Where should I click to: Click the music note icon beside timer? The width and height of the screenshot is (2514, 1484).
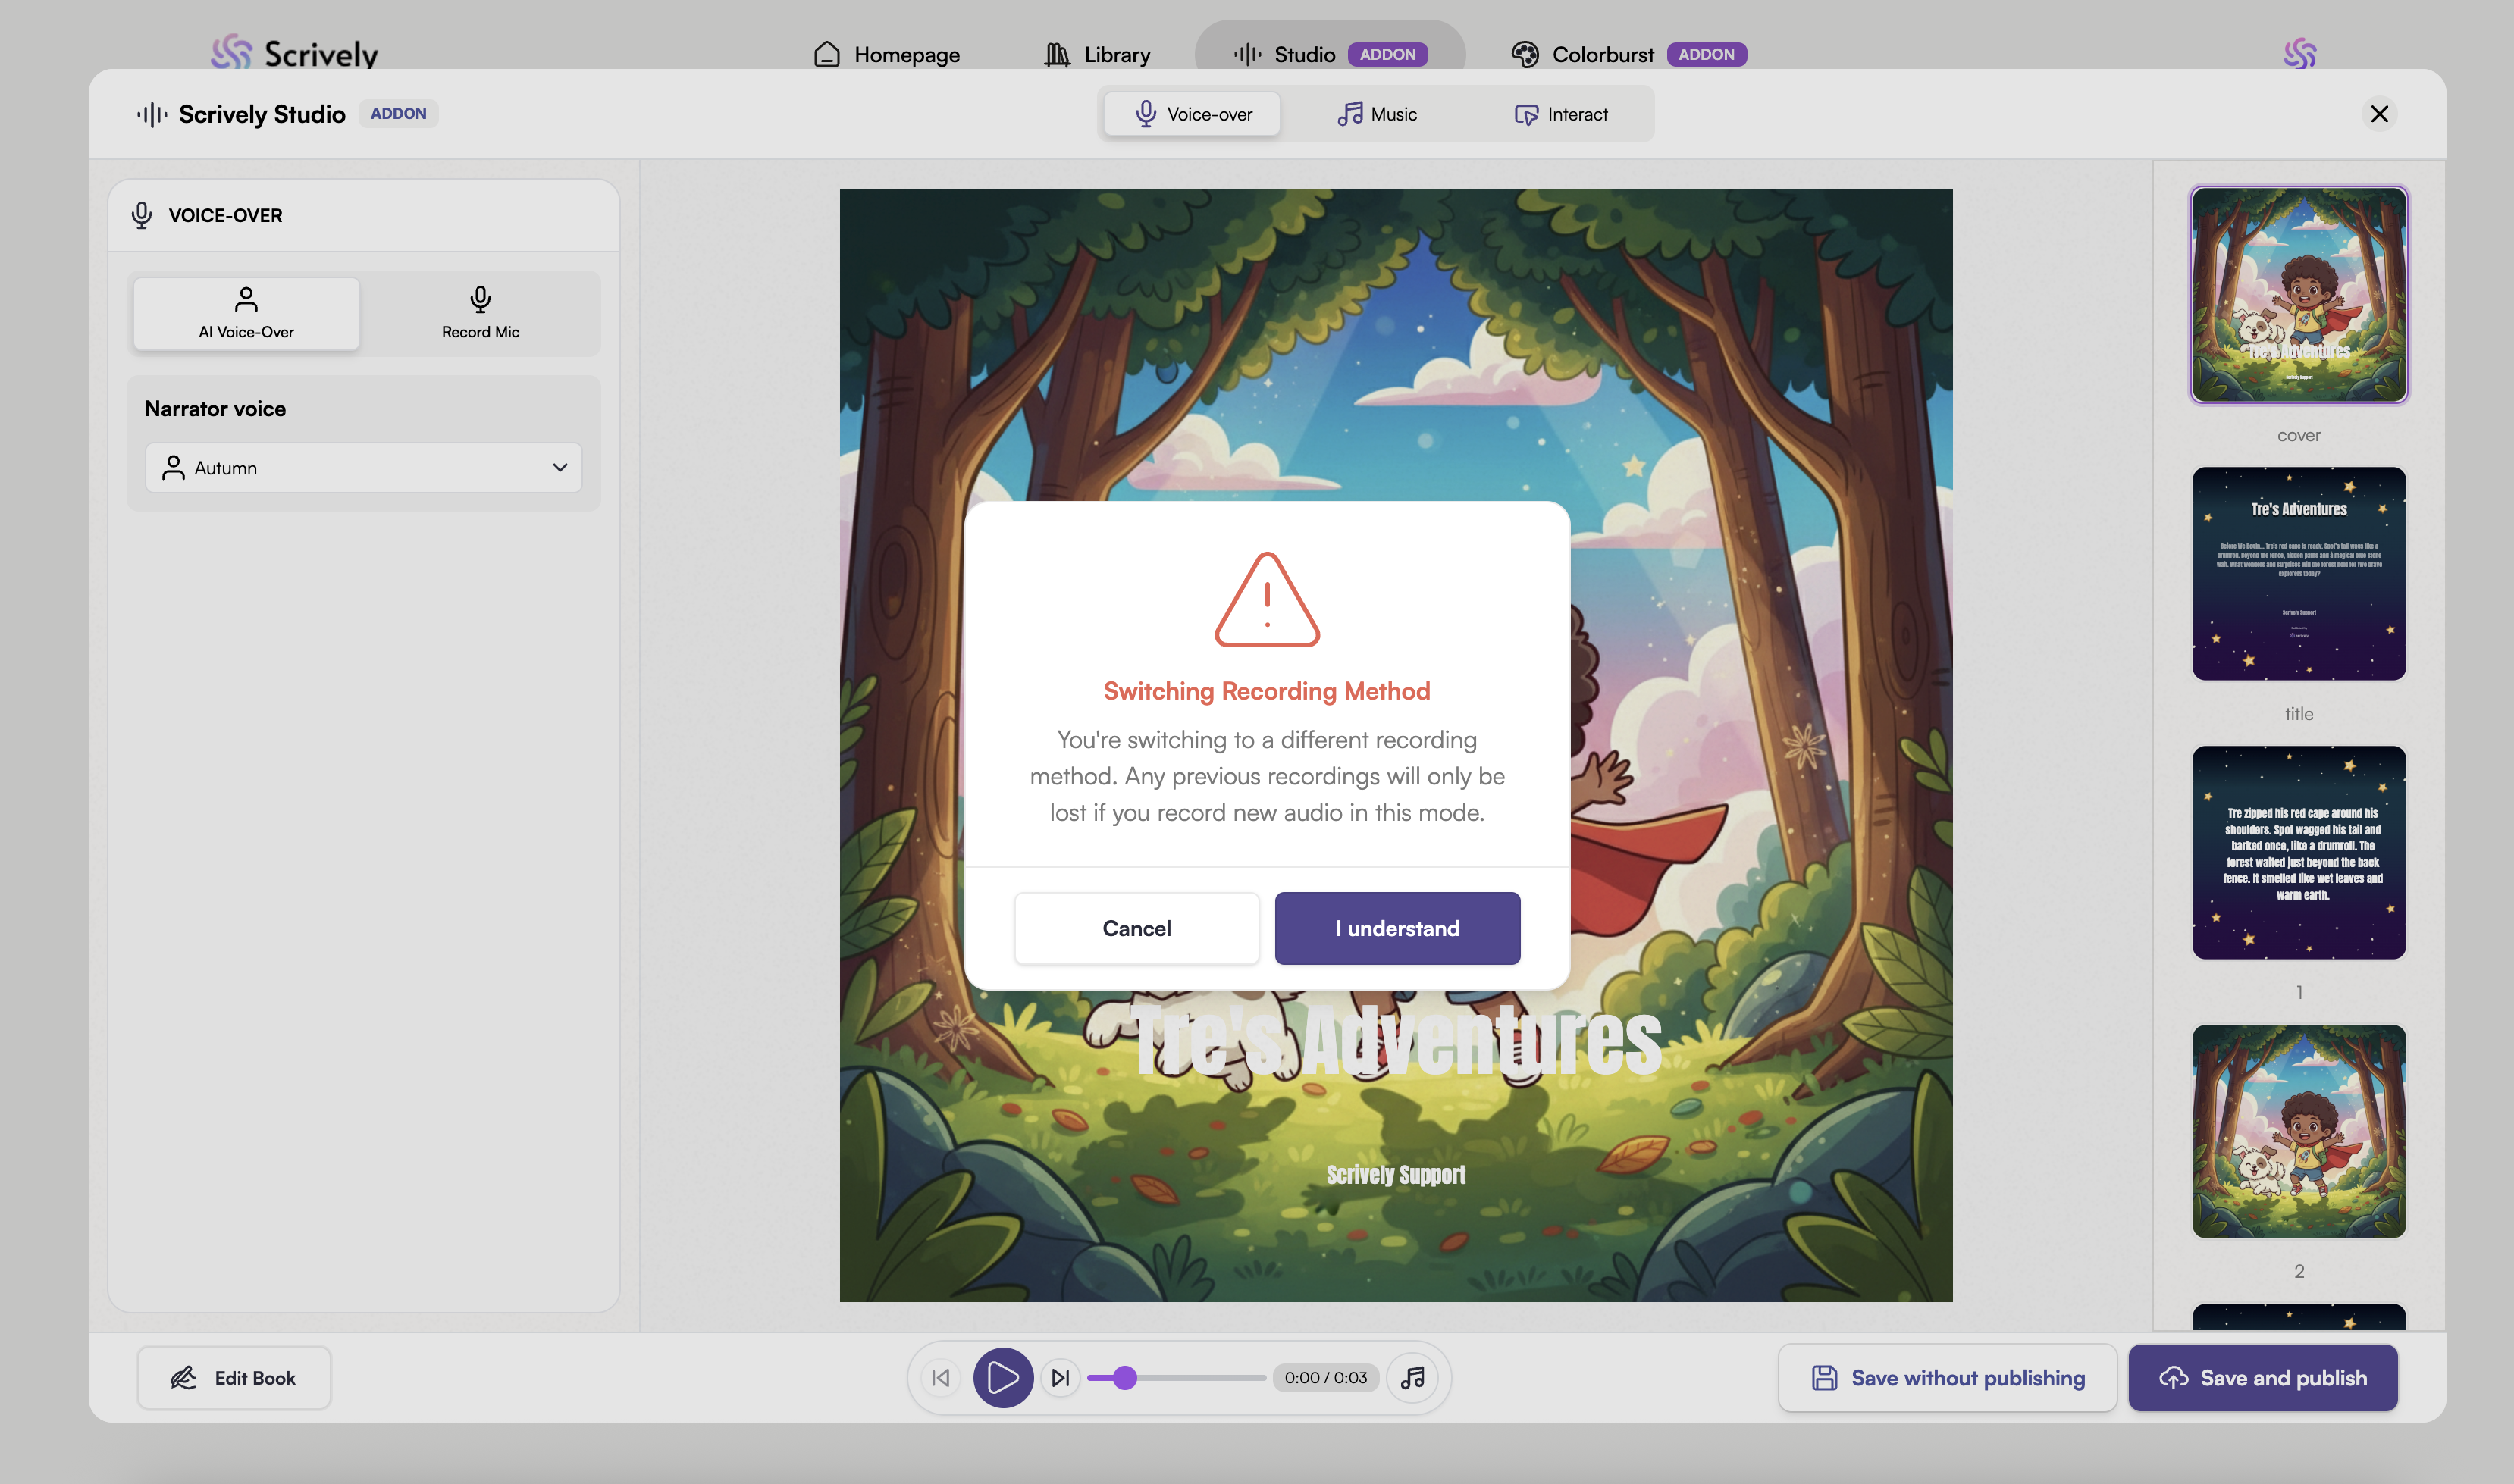coord(1412,1377)
